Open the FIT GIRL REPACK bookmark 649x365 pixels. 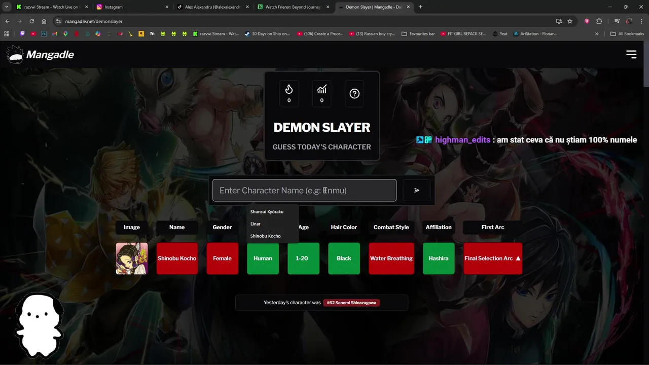point(463,34)
